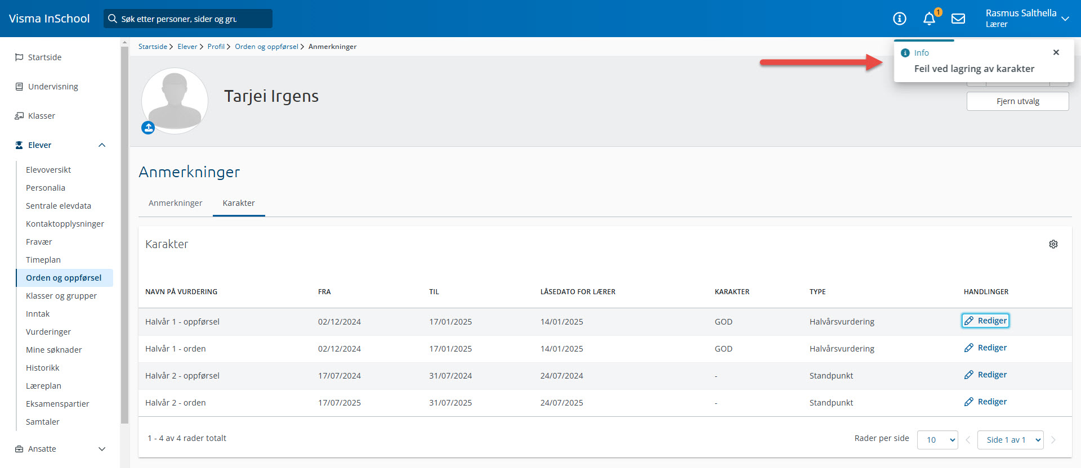Open the Rasmus Salthella user menu
This screenshot has height=468, width=1081.
click(x=1027, y=19)
